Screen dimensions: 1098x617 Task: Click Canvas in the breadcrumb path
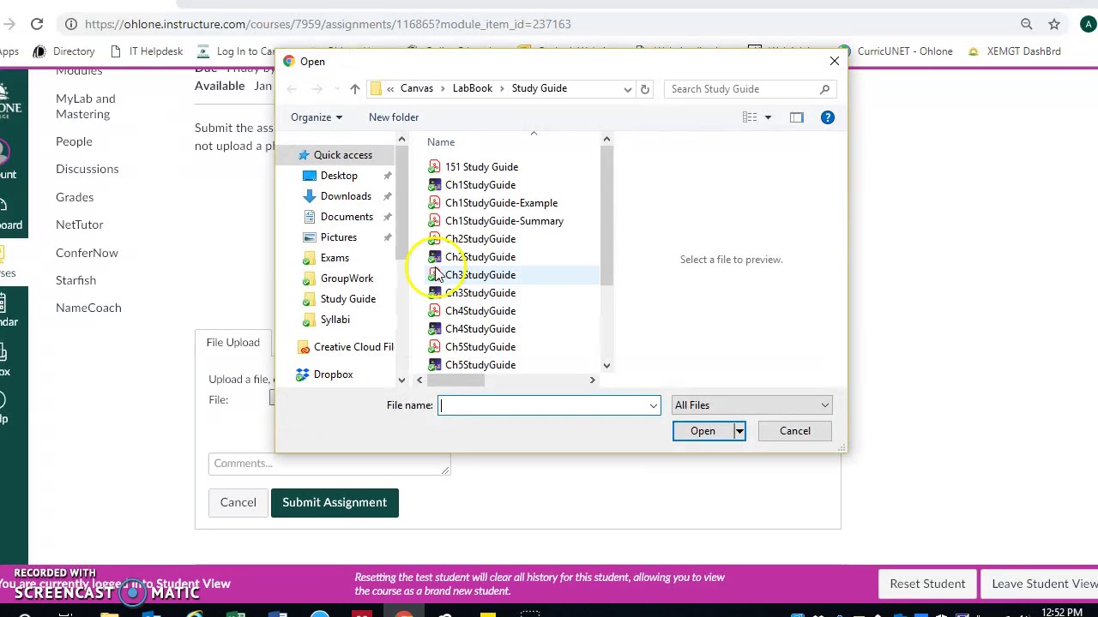click(x=417, y=88)
